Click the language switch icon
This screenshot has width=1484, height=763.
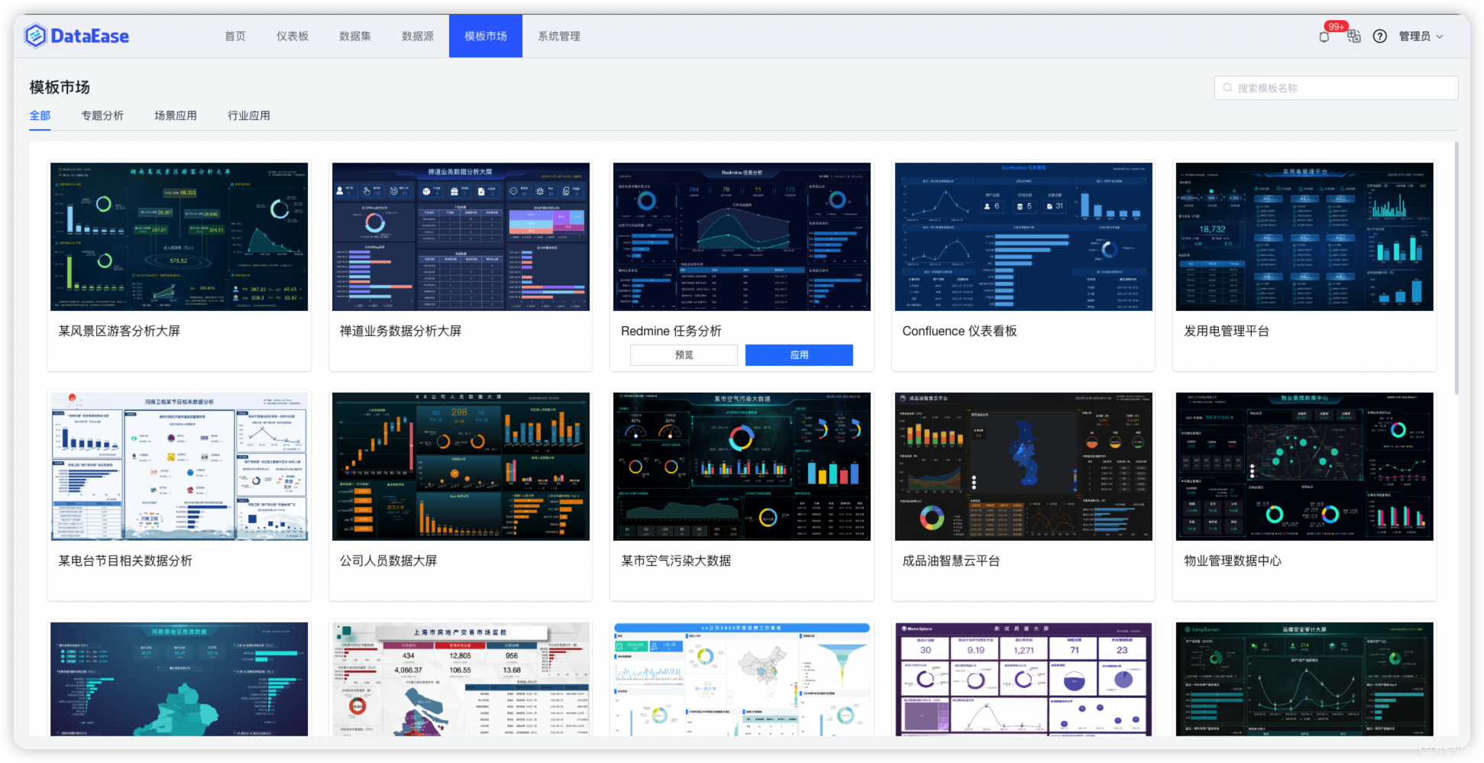tap(1353, 37)
